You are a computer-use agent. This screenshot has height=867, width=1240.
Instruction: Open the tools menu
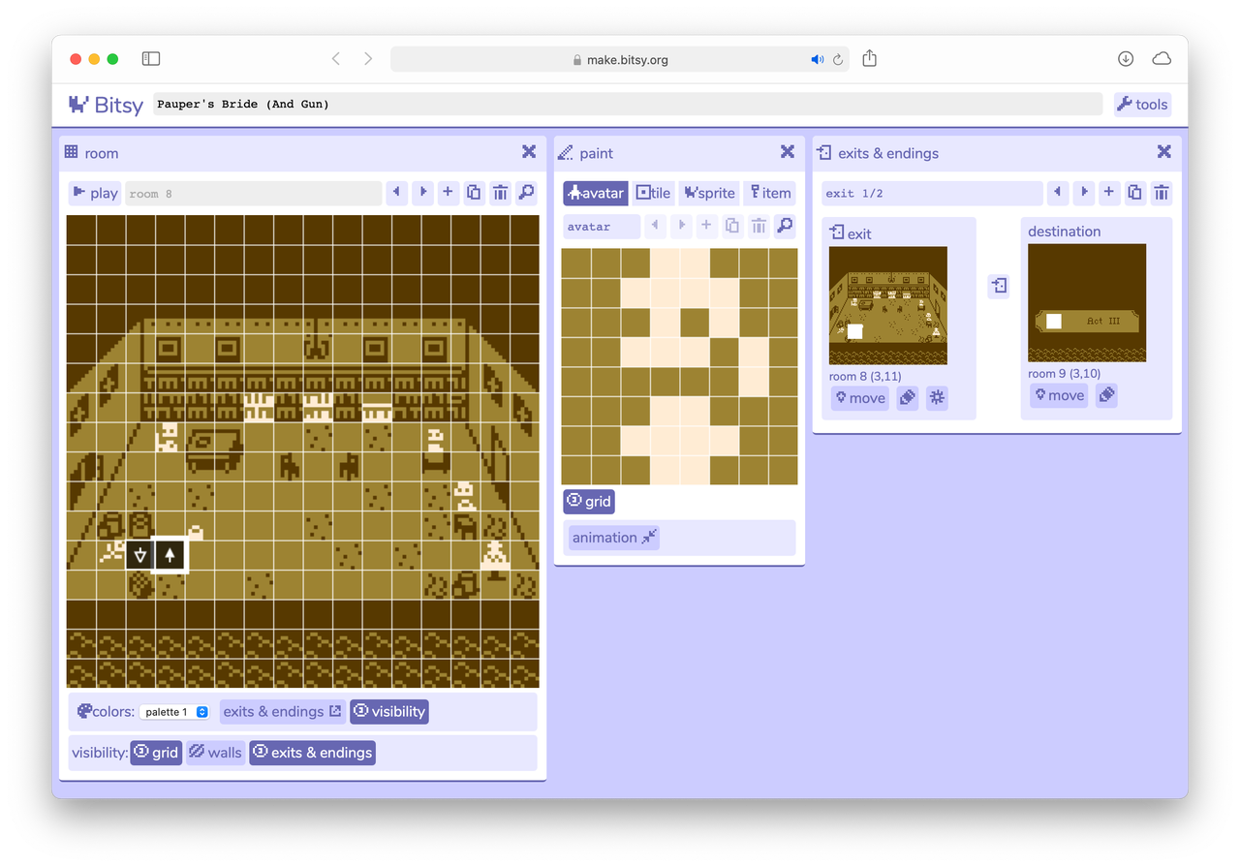[x=1142, y=105]
